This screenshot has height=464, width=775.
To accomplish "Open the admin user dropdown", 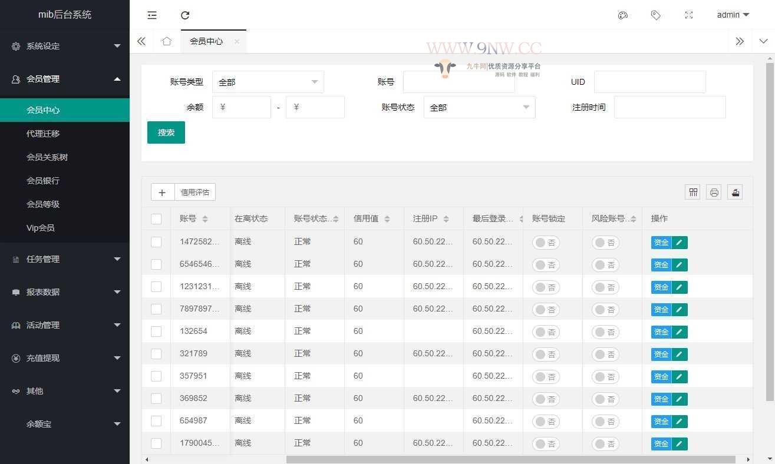I will (733, 15).
